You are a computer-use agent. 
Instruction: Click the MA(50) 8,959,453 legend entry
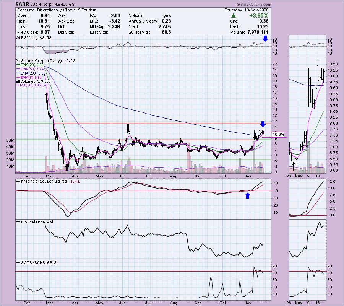tap(35, 85)
